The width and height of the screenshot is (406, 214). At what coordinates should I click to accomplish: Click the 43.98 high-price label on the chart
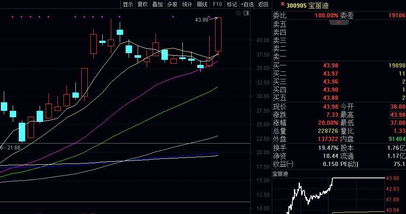[202, 20]
